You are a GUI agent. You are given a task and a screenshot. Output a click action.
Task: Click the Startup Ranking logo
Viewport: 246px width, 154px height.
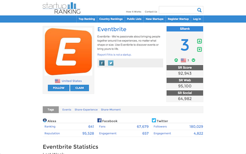coord(60,8)
